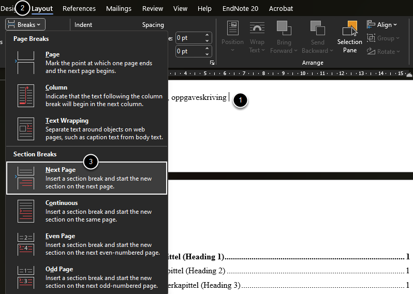This screenshot has width=413, height=294.
Task: Increase lower spacing with up arrow
Action: click(x=207, y=49)
